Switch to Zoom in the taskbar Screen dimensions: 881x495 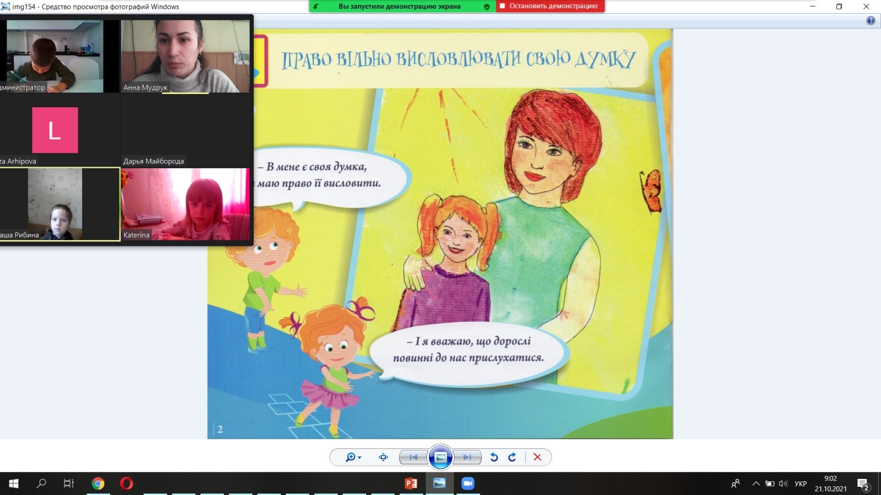point(468,483)
